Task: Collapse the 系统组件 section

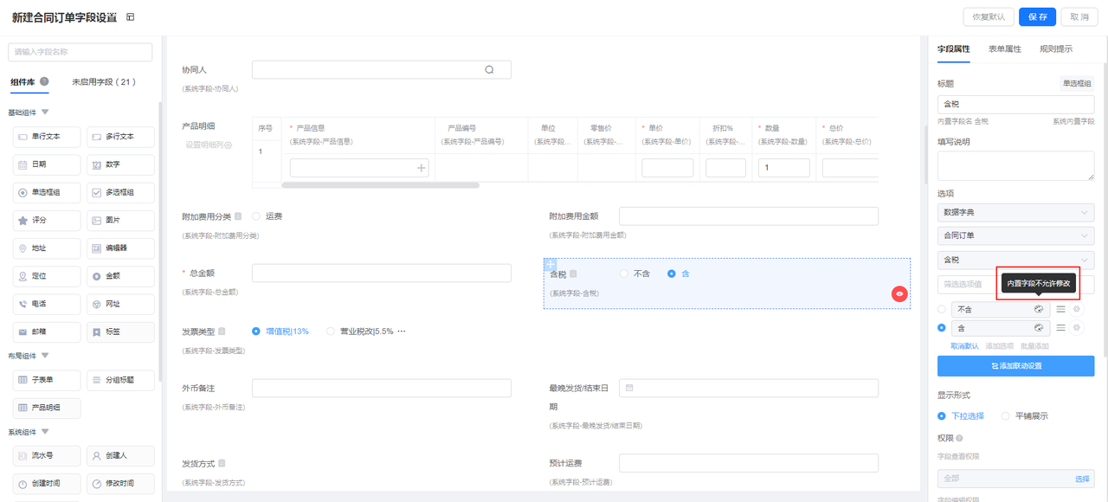Action: point(45,431)
